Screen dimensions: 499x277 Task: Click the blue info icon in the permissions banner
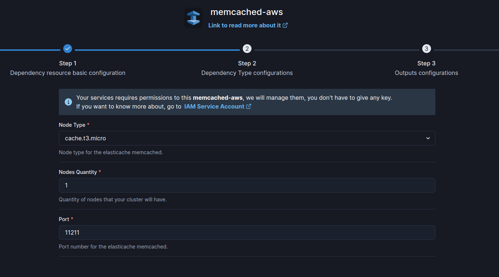point(68,102)
